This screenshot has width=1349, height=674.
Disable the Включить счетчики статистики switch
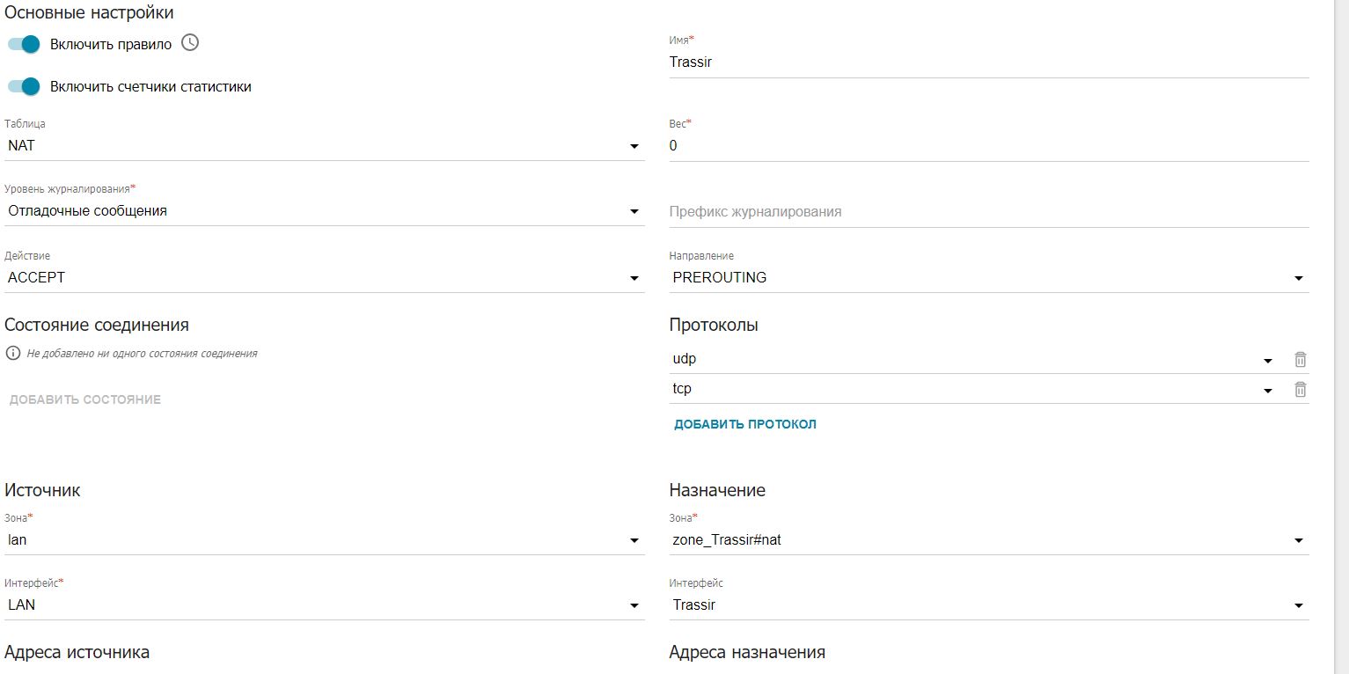pyautogui.click(x=25, y=86)
